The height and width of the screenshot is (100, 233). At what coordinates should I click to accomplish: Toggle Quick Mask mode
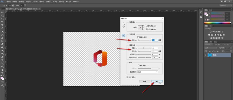2,82
